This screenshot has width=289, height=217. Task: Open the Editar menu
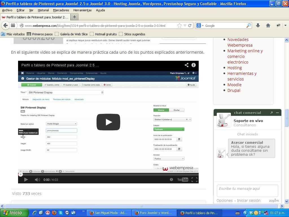tap(21, 10)
